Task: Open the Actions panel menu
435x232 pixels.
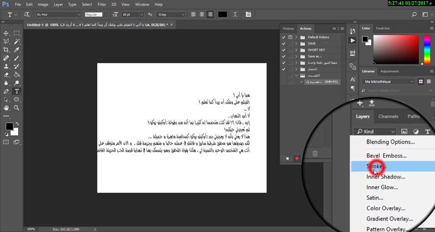Action: pyautogui.click(x=342, y=28)
